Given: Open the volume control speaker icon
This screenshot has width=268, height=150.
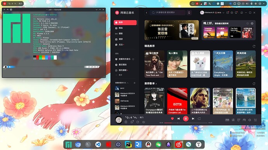Looking at the screenshot, I should 250,120.
